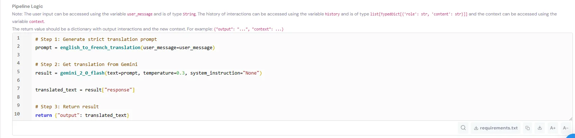Increase font size with A+ button
Image resolution: width=575 pixels, height=138 pixels.
pyautogui.click(x=553, y=128)
